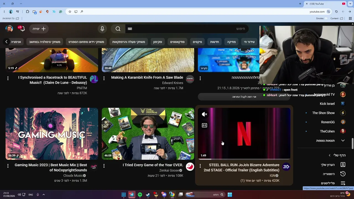Open the IGN channel avatar
354x199 pixels.
pos(286,167)
